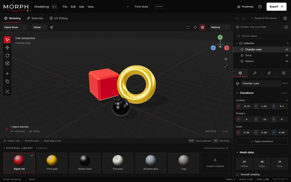The width and height of the screenshot is (291, 182).
Task: Open the Global orientation dropdown
Action: pyautogui.click(x=39, y=27)
